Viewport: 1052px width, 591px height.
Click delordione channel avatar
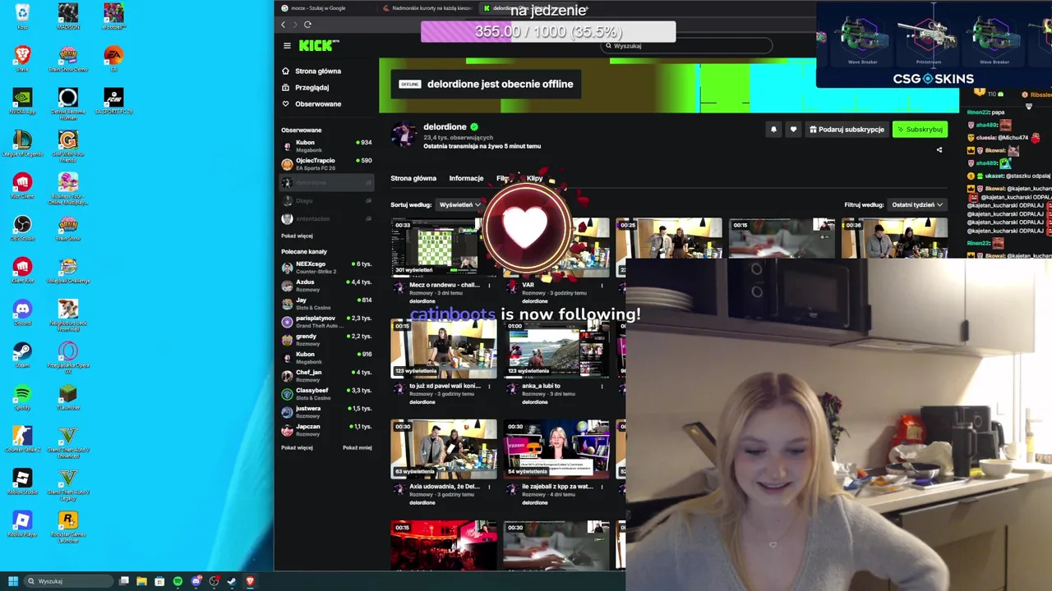pos(404,134)
